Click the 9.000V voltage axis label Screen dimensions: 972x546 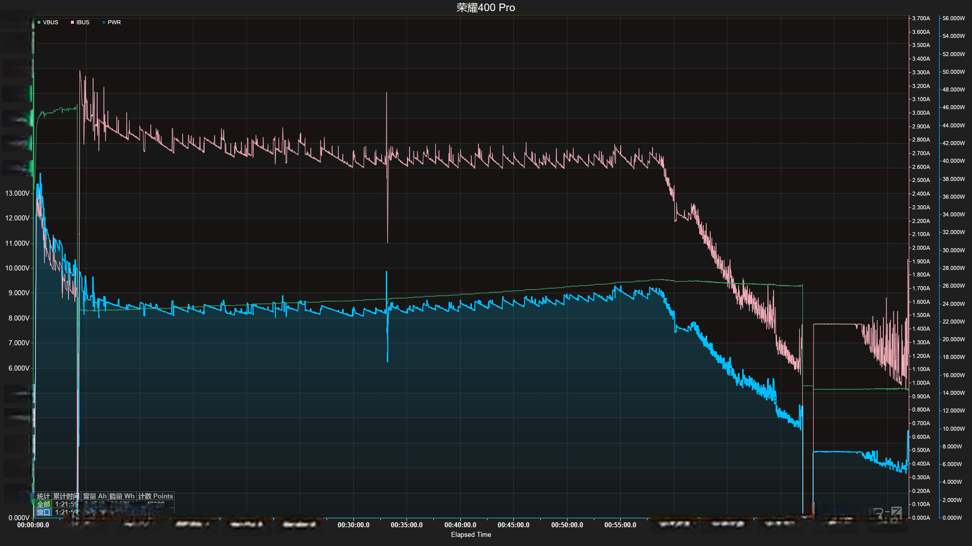(x=19, y=293)
